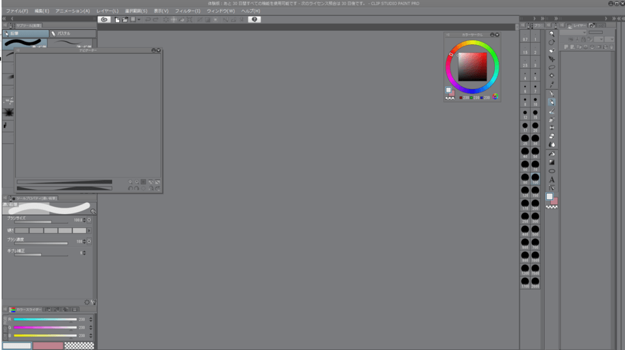The width and height of the screenshot is (625, 350).
Task: Click the Clip Studio launcher spiral icon
Action: coord(104,20)
